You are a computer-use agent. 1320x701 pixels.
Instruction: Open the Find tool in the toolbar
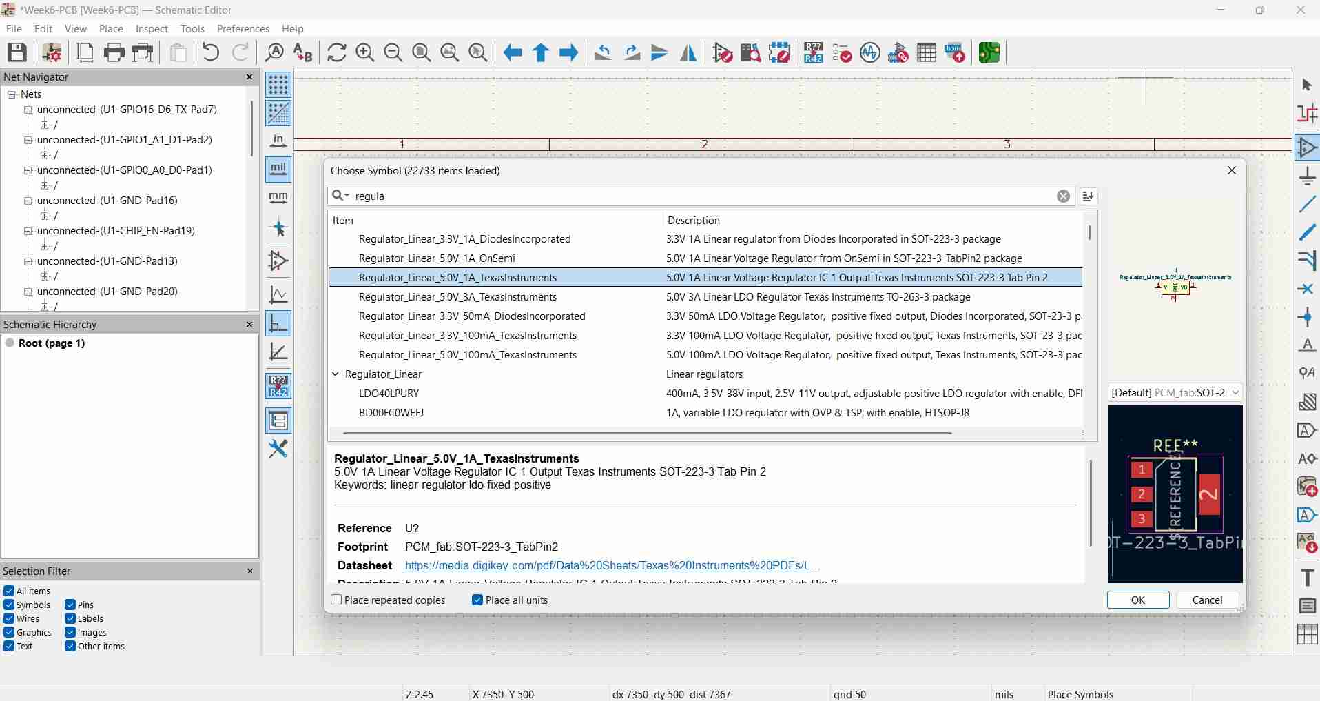tap(274, 52)
